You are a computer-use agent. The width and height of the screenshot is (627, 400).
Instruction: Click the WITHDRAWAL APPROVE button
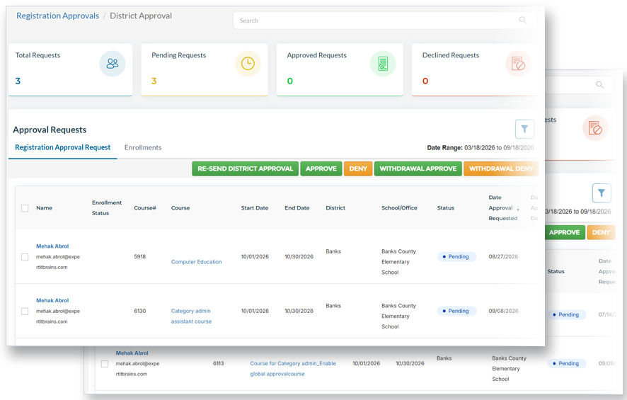coord(418,168)
